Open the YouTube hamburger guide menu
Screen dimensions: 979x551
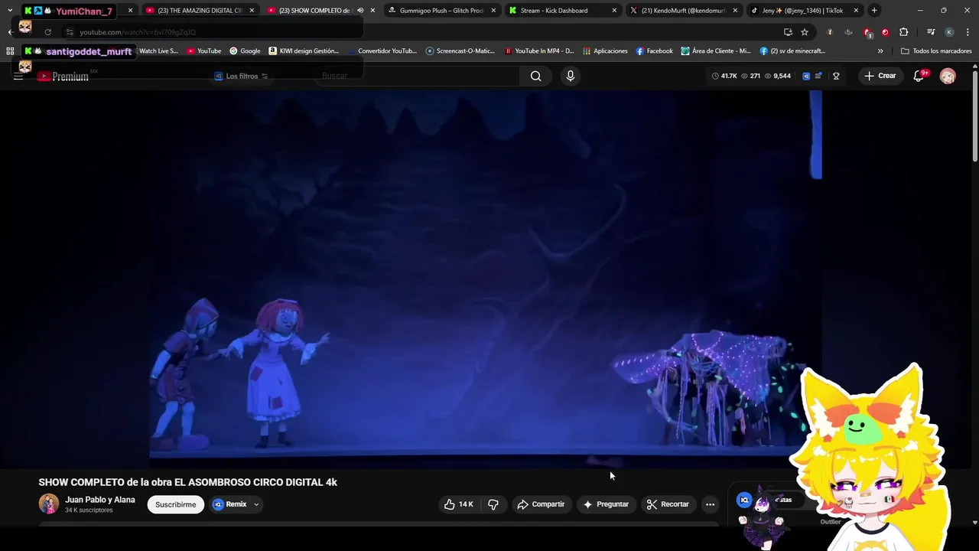(x=18, y=76)
